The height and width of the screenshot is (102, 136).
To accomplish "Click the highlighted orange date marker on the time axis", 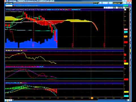I will click(x=92, y=98).
